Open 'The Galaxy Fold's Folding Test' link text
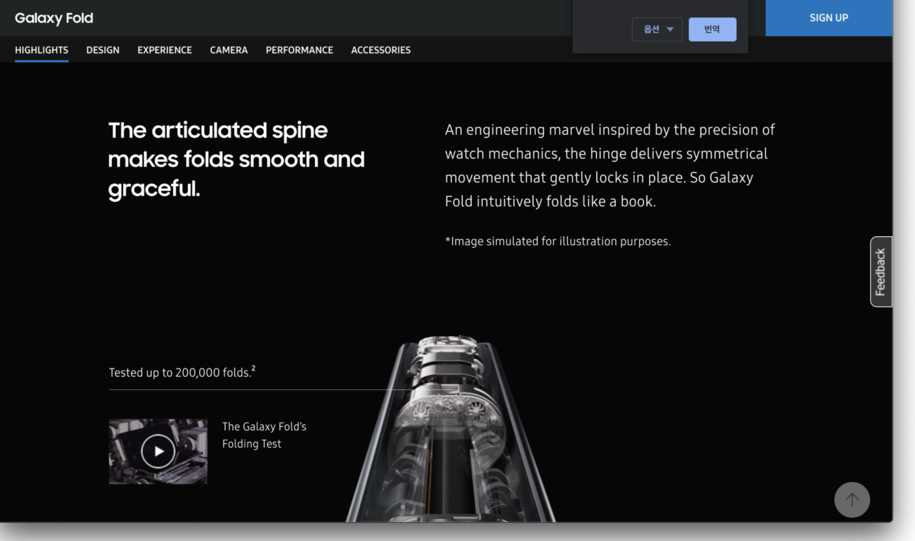This screenshot has height=541, width=915. click(264, 435)
